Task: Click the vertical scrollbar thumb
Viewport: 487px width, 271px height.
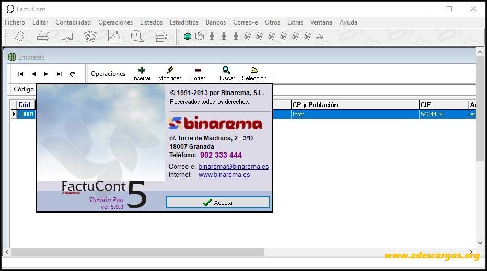Action: pyautogui.click(x=480, y=108)
